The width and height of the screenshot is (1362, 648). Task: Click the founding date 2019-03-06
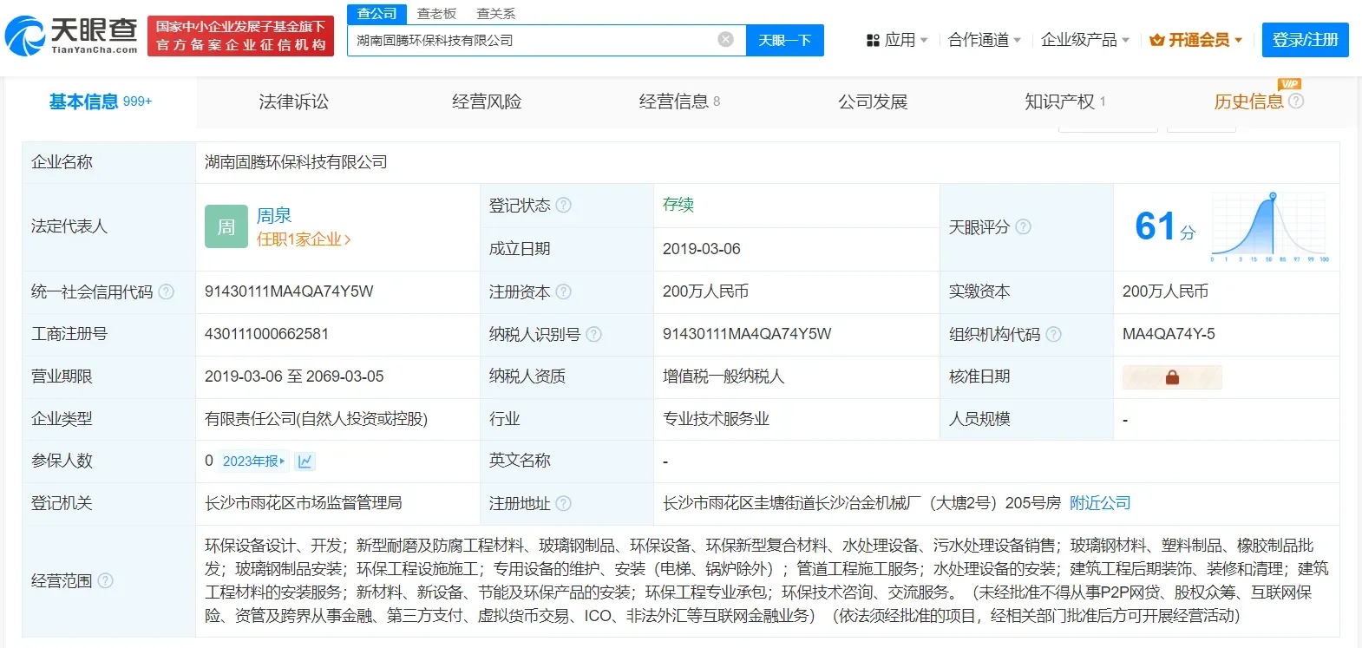702,249
